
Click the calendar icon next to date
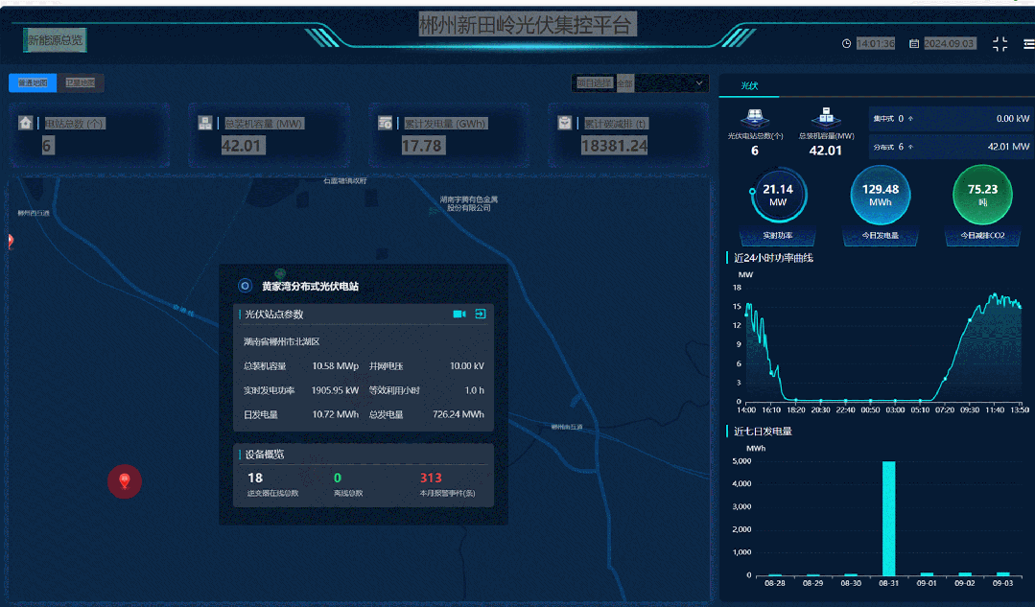(x=914, y=44)
